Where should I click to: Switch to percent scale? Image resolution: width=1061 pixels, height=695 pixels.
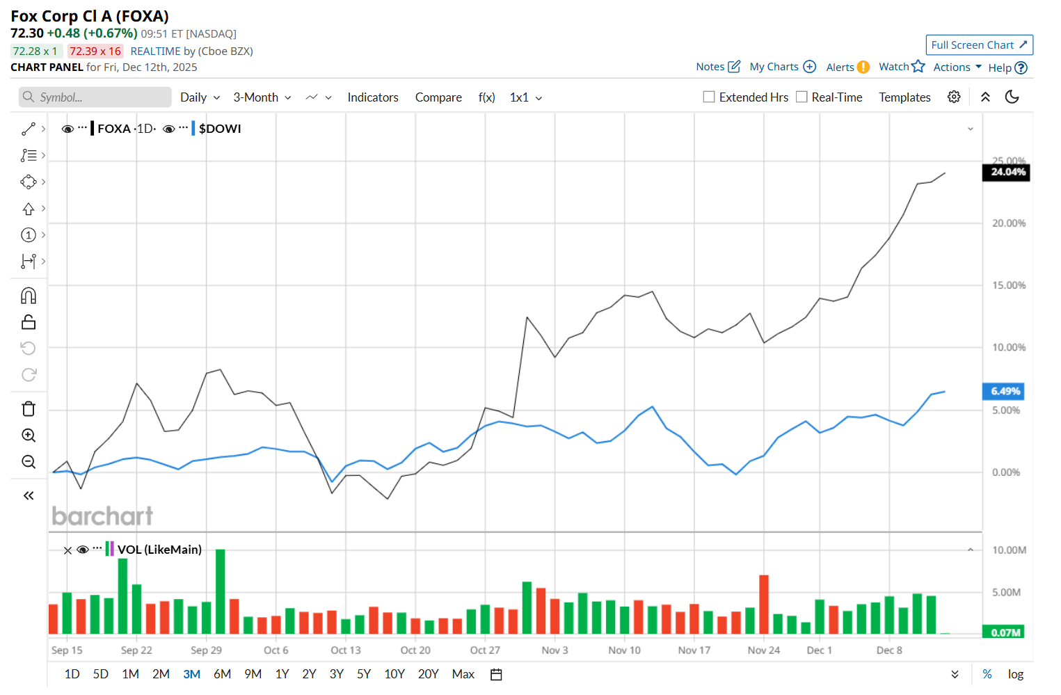pyautogui.click(x=987, y=674)
